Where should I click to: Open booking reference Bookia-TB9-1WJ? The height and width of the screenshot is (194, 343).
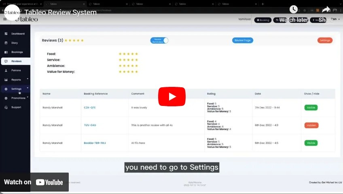(95, 143)
